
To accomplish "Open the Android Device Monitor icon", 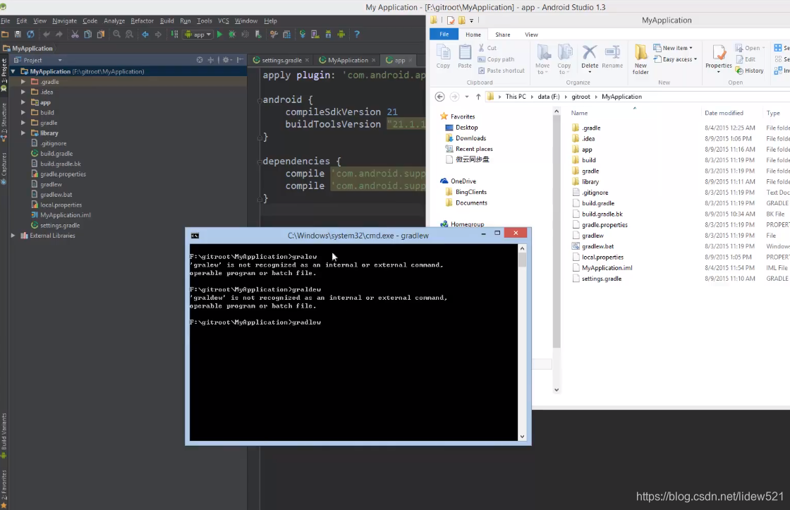I will (x=341, y=35).
